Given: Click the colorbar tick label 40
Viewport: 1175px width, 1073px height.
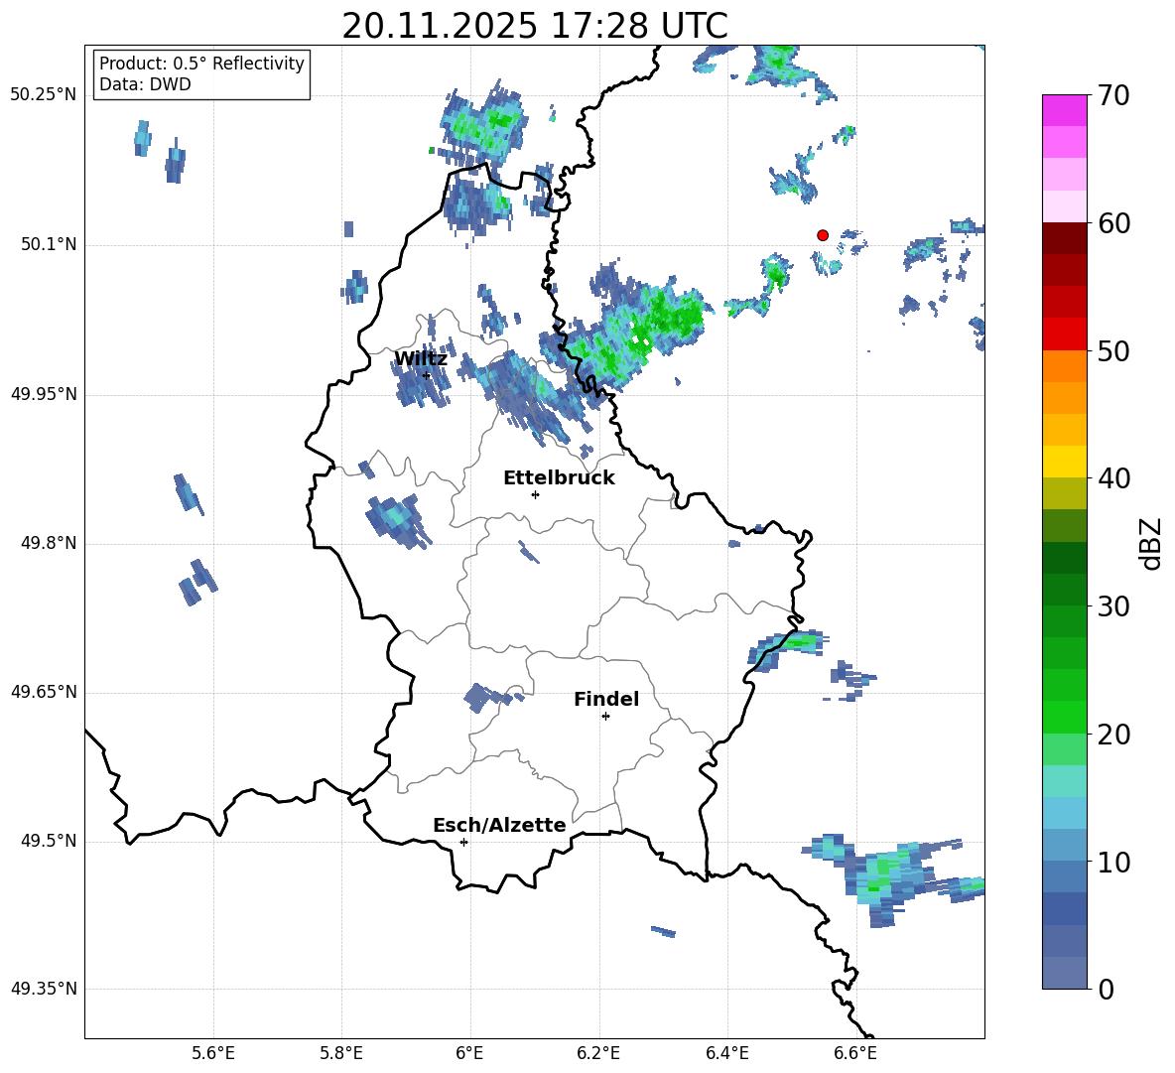Looking at the screenshot, I should pyautogui.click(x=1113, y=478).
